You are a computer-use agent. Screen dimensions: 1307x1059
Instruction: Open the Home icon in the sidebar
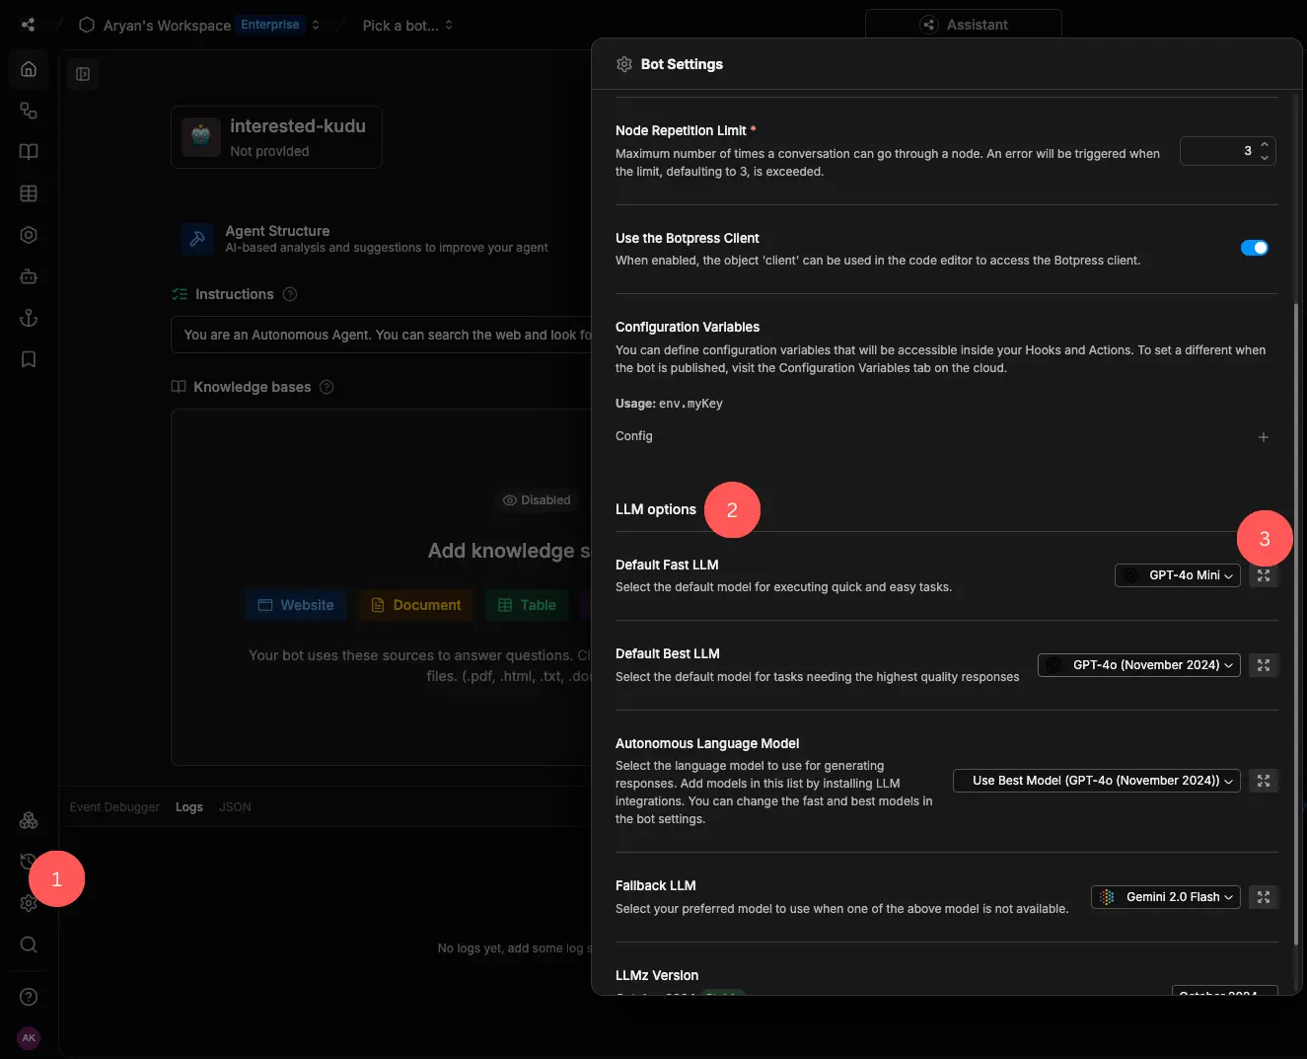point(29,69)
